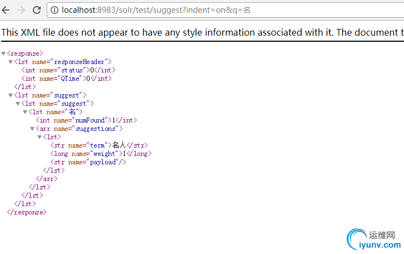Collapse the root response element
The image size is (404, 254).
point(3,53)
